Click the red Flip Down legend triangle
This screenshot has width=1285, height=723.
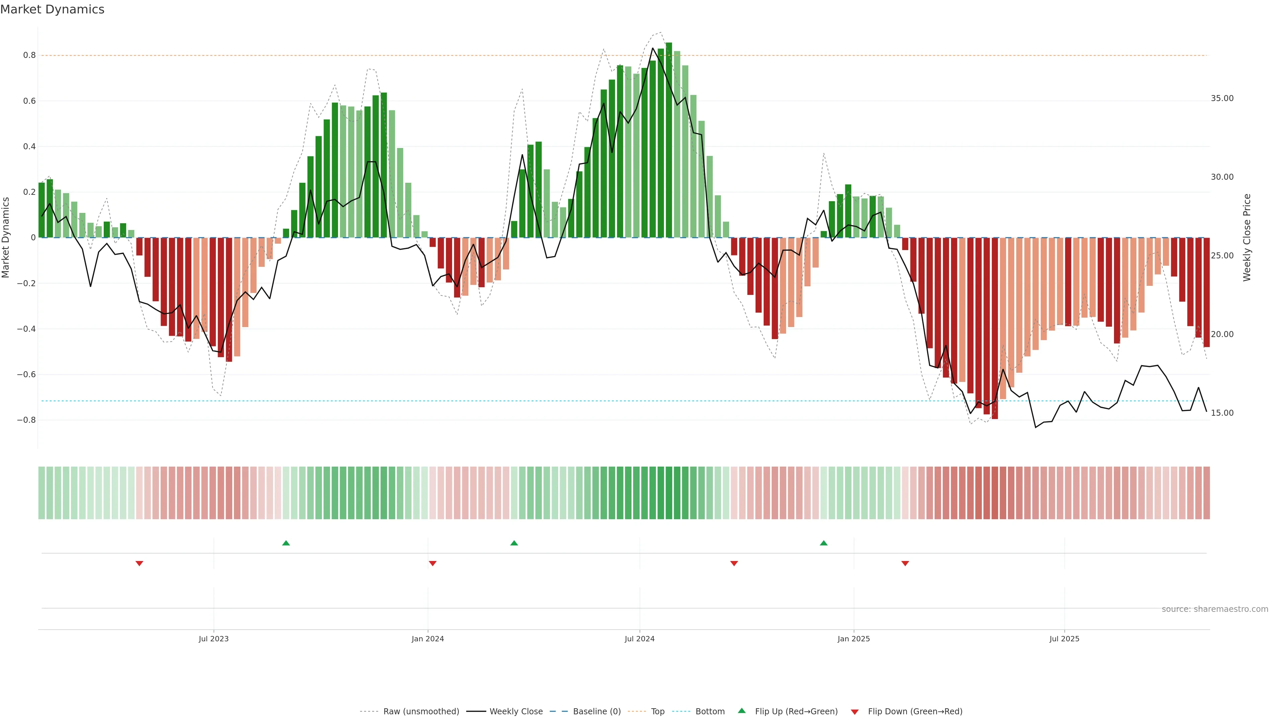[x=855, y=712]
